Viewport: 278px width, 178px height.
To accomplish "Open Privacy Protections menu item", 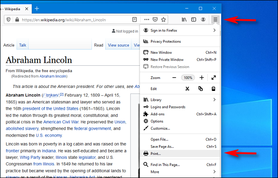I will [x=180, y=41].
